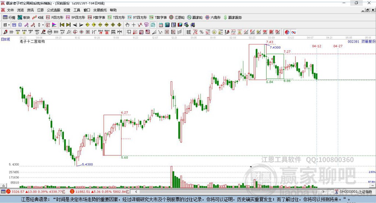Click the infinity symbol icon
Screen dimensions: 376x203
(x=293, y=32)
